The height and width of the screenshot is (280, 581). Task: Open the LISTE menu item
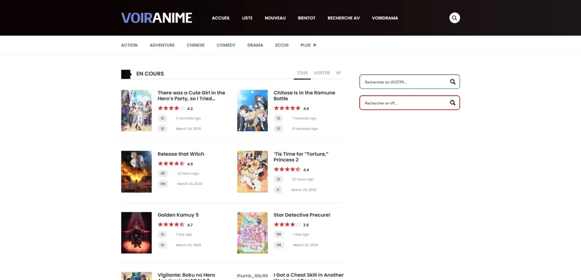click(247, 18)
